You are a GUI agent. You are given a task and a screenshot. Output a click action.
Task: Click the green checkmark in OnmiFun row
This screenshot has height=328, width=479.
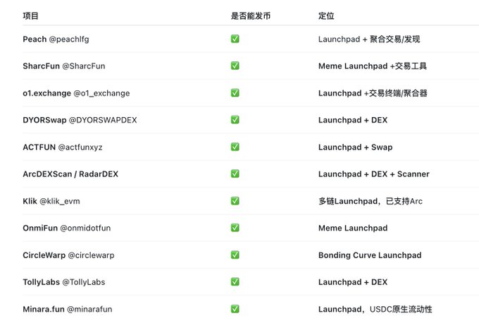click(235, 228)
